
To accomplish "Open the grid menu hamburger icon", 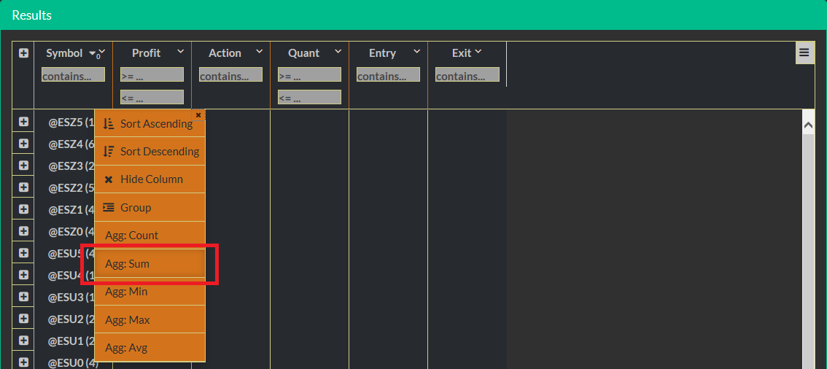I will (804, 53).
